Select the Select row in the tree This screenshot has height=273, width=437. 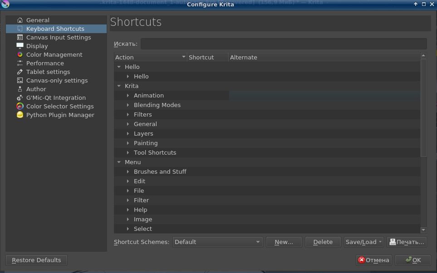tap(267, 229)
